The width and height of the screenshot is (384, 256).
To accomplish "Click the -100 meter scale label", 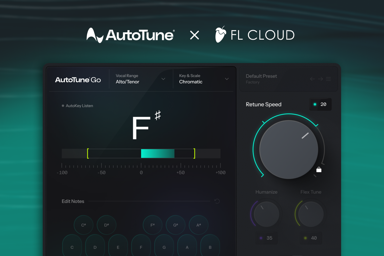I will (62, 172).
